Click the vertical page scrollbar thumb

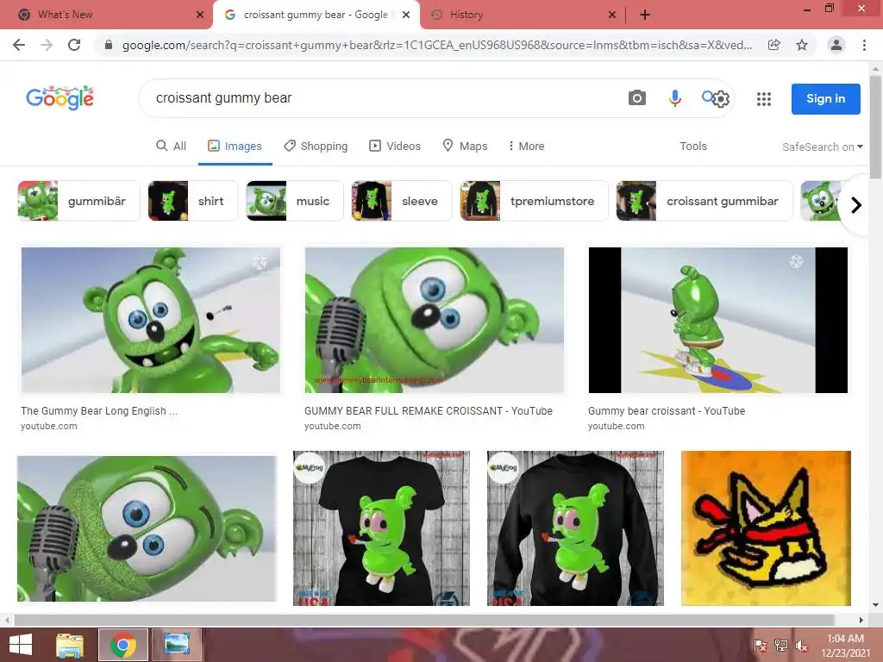(x=876, y=127)
